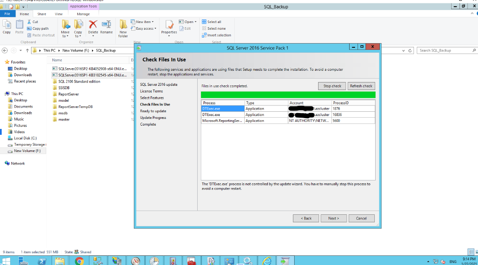Click the ENG language indicator
This screenshot has height=265, width=478.
click(453, 262)
